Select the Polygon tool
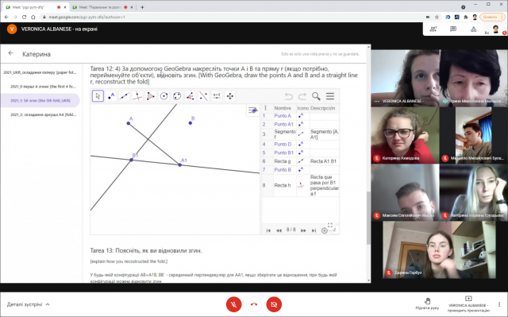Screen dimensions: 508x317 pyautogui.click(x=151, y=96)
